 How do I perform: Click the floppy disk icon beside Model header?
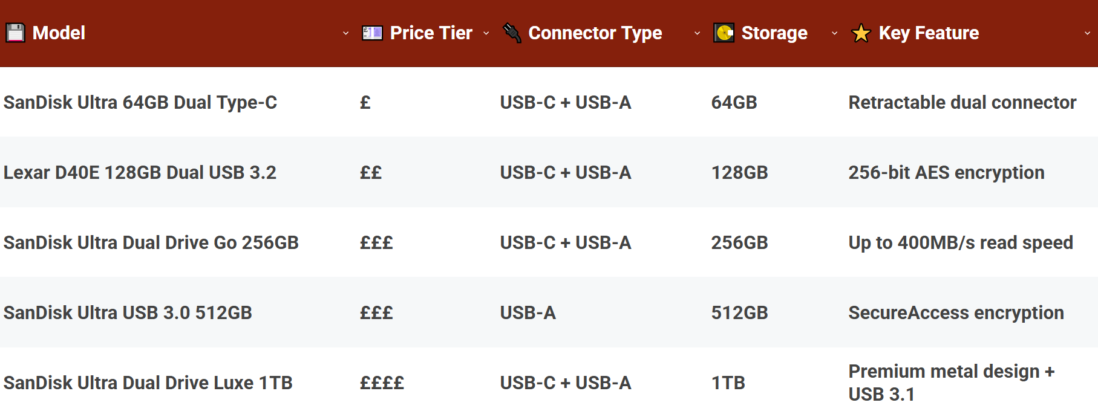click(15, 33)
